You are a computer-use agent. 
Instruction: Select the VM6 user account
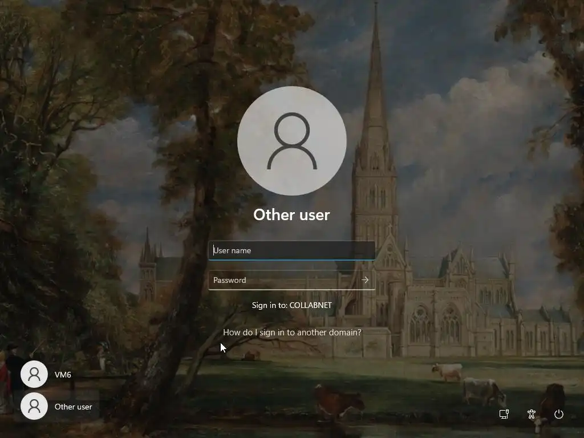coord(59,374)
